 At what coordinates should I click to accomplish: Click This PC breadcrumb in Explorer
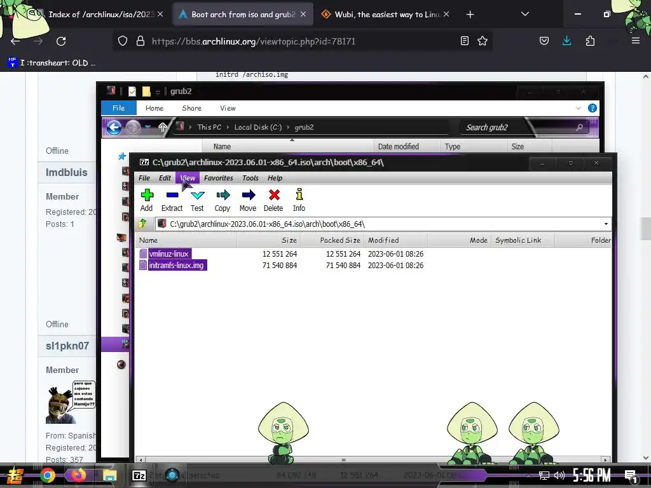coord(209,127)
